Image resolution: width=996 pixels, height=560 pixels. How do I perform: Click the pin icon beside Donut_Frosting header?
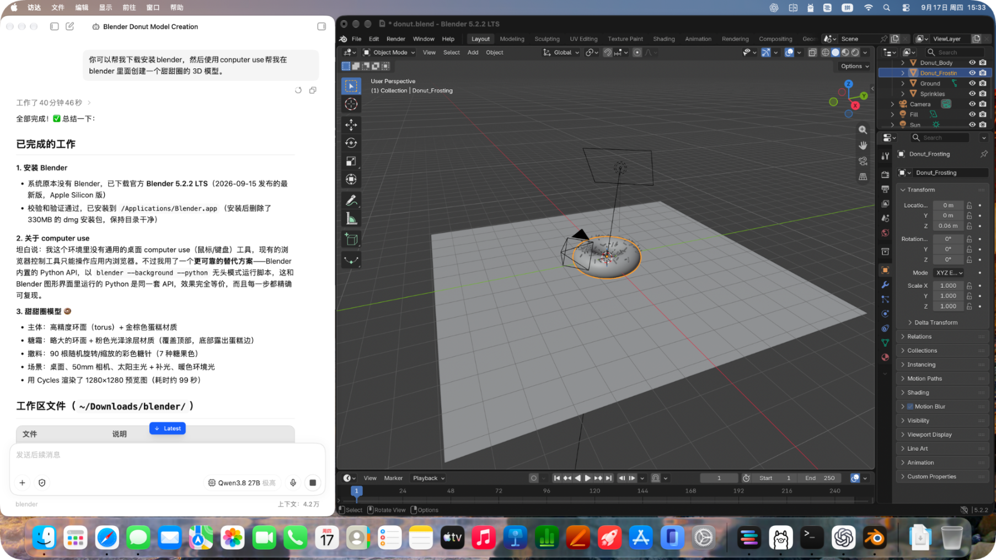point(983,154)
